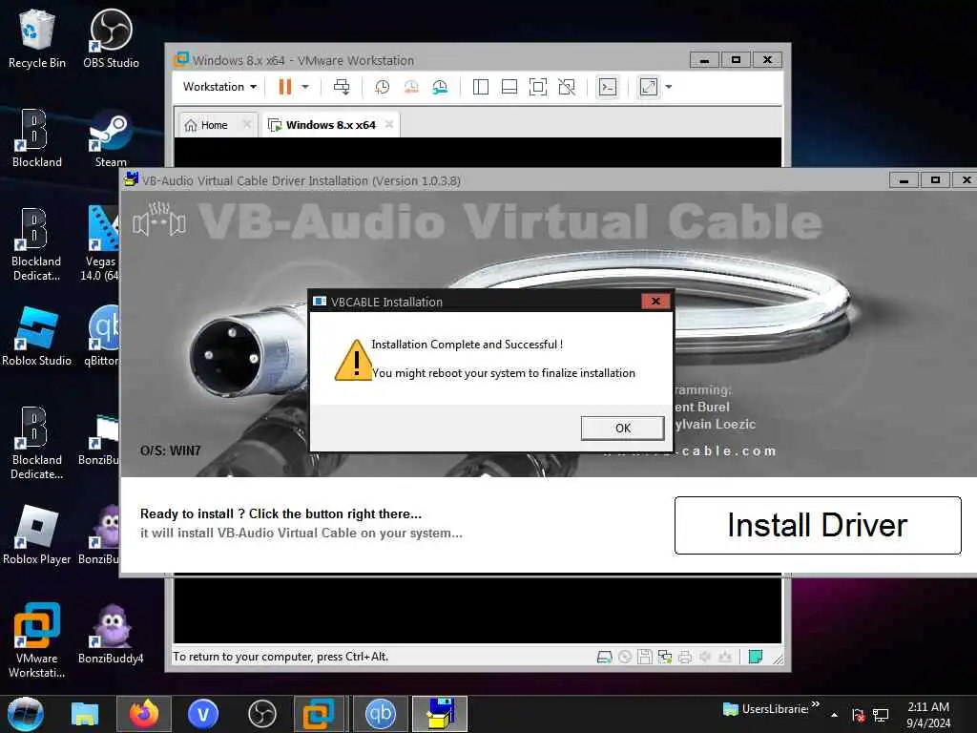This screenshot has width=977, height=733.
Task: Open OBS Studio desktop shortcut
Action: pyautogui.click(x=111, y=38)
